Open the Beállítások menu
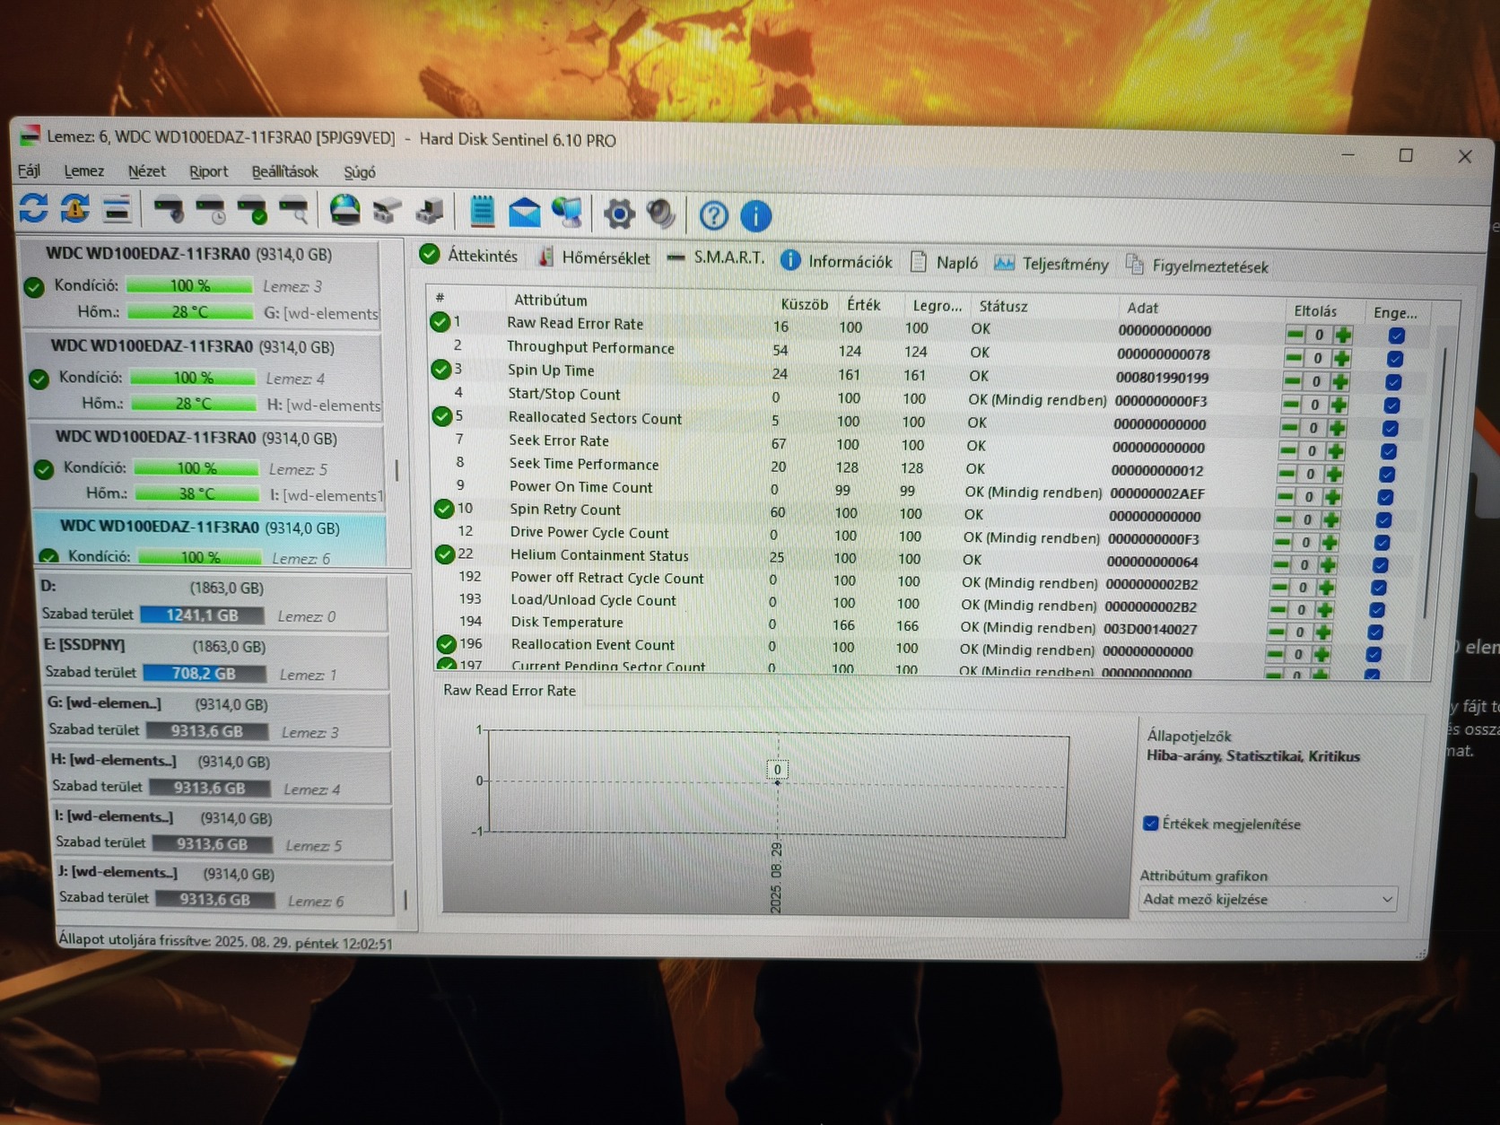 pyautogui.click(x=284, y=171)
